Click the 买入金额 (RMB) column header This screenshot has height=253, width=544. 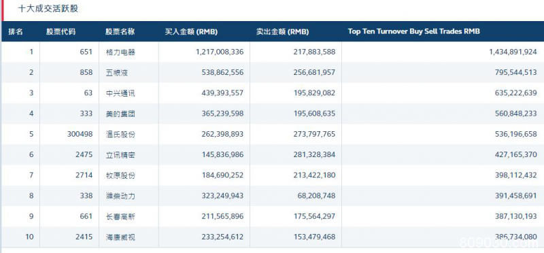click(191, 31)
